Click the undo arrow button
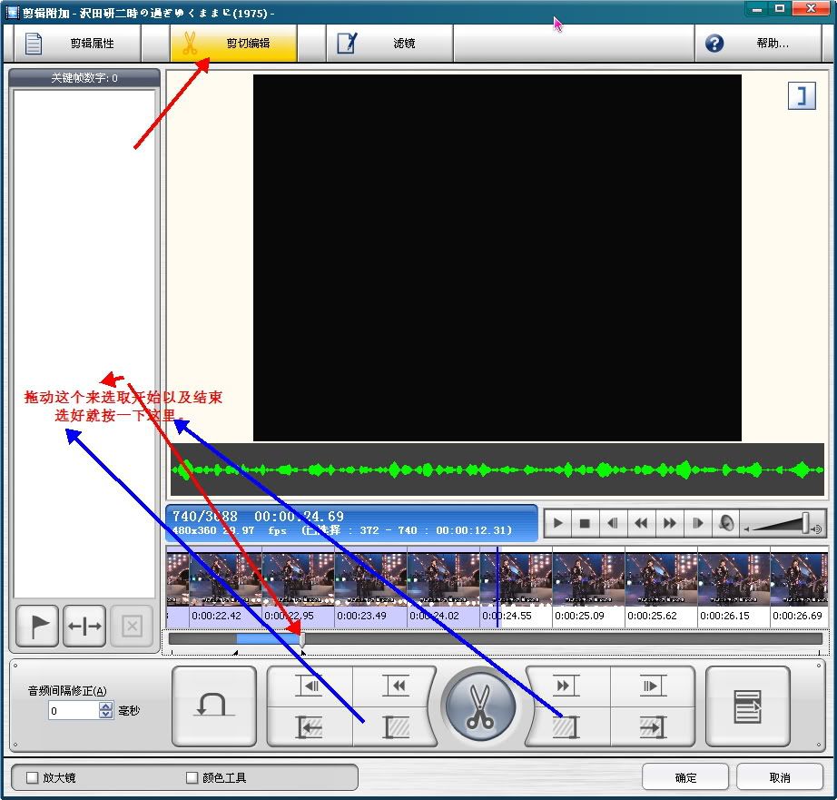 pos(214,706)
